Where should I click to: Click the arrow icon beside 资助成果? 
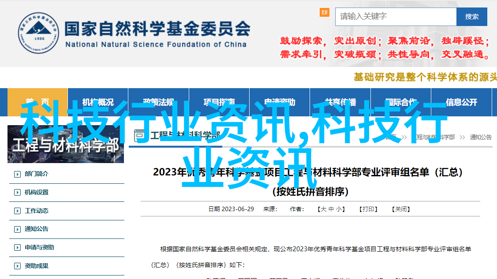(x=17, y=266)
